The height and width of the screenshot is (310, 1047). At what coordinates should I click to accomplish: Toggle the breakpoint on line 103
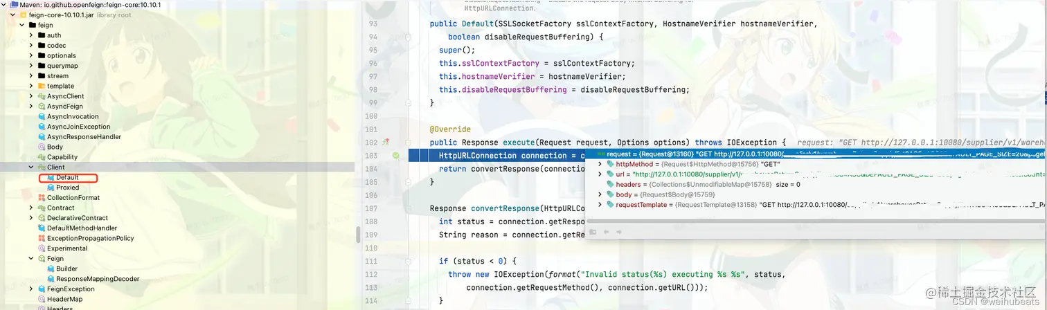tap(395, 156)
